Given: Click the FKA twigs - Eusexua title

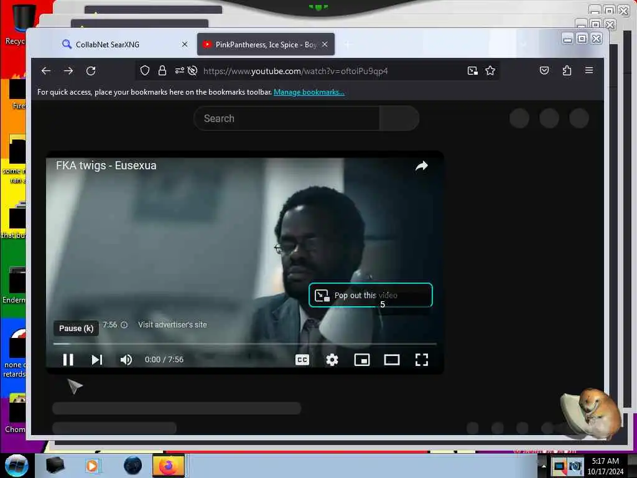Looking at the screenshot, I should [106, 166].
